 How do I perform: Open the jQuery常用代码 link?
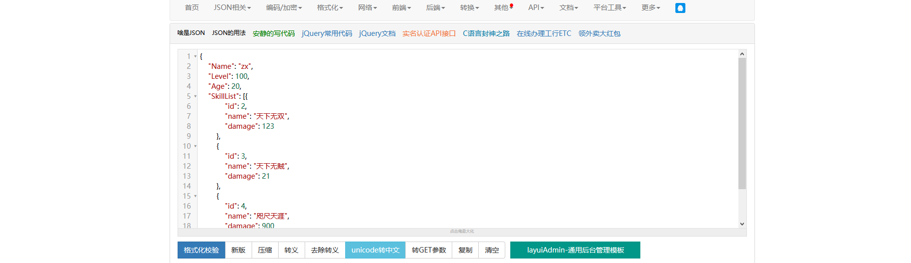(327, 33)
